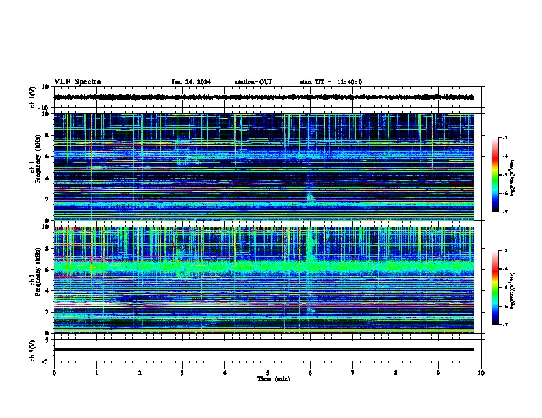Click the ch.1 voltage waveform trace
542x418 pixels.
pos(263,97)
